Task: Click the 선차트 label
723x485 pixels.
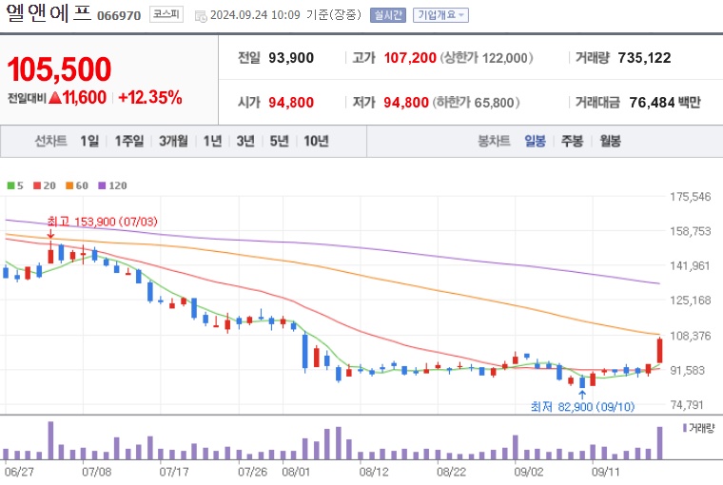Action: (x=50, y=141)
